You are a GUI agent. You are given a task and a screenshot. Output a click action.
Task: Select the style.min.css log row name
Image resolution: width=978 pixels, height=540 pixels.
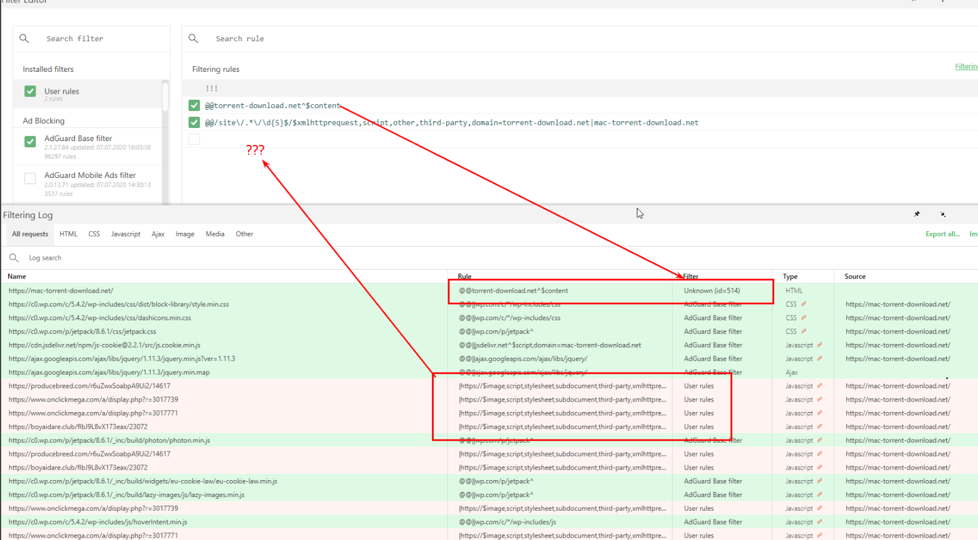(119, 304)
